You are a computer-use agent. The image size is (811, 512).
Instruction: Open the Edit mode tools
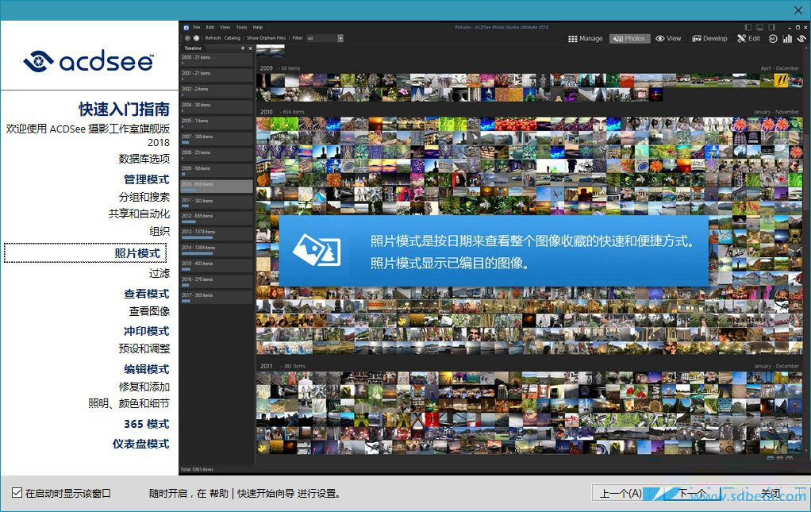coord(748,38)
